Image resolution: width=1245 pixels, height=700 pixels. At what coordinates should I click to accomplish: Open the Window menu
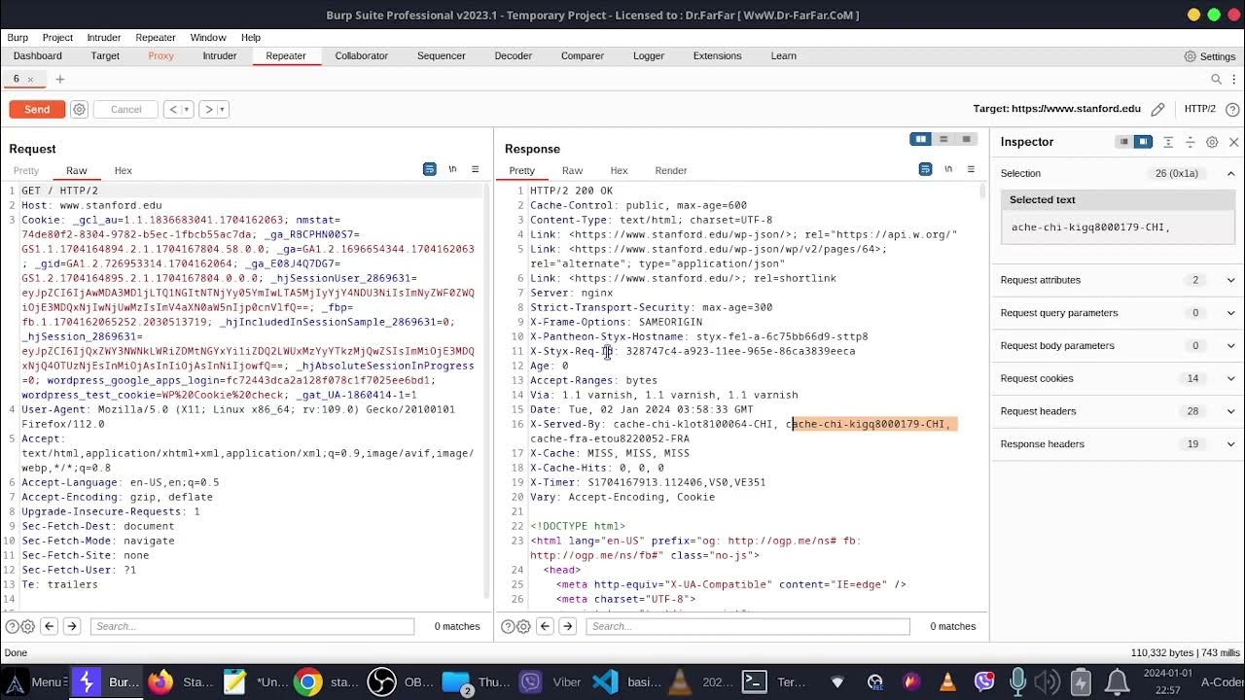click(208, 37)
